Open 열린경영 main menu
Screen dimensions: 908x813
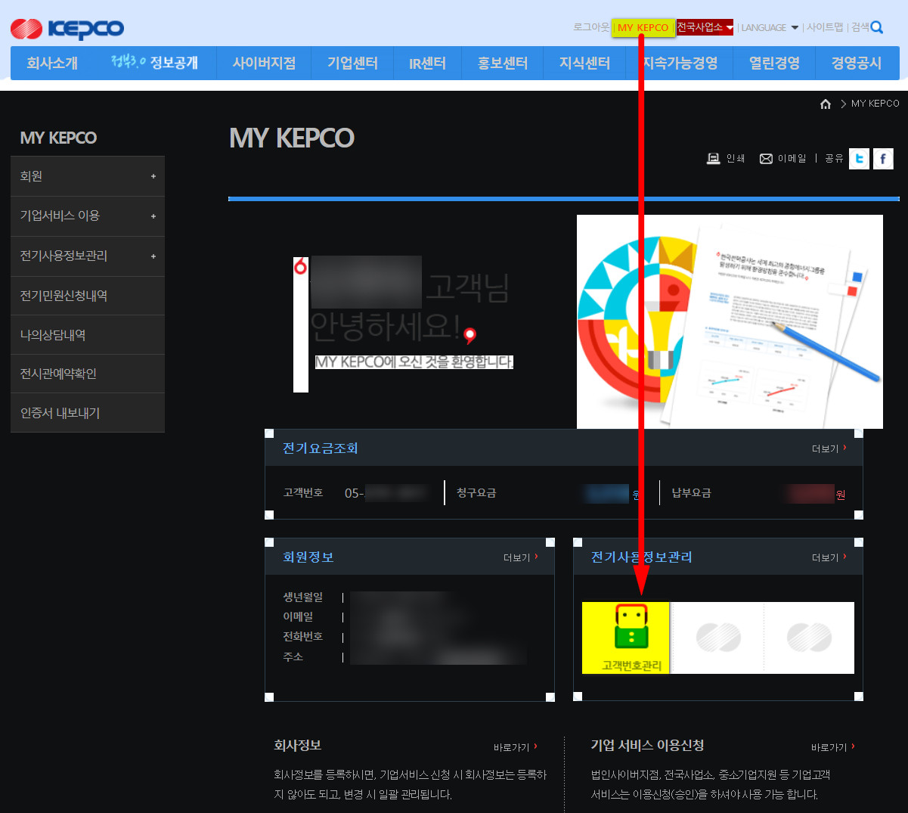click(774, 64)
